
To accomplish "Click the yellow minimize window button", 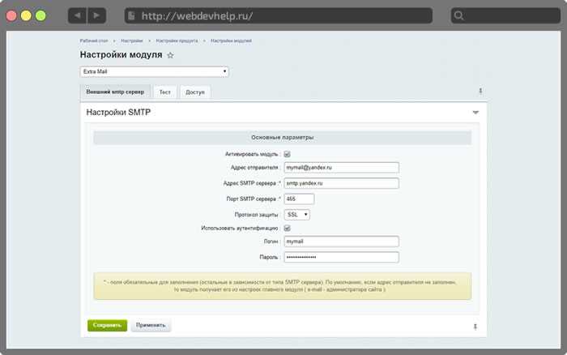I will pyautogui.click(x=26, y=15).
